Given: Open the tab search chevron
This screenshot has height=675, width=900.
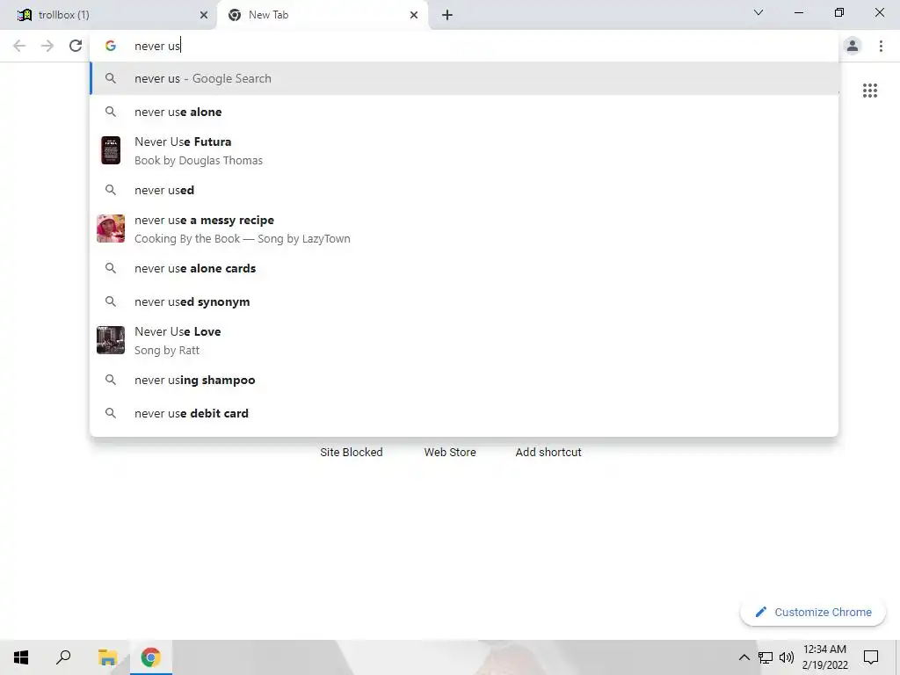Looking at the screenshot, I should [x=758, y=12].
